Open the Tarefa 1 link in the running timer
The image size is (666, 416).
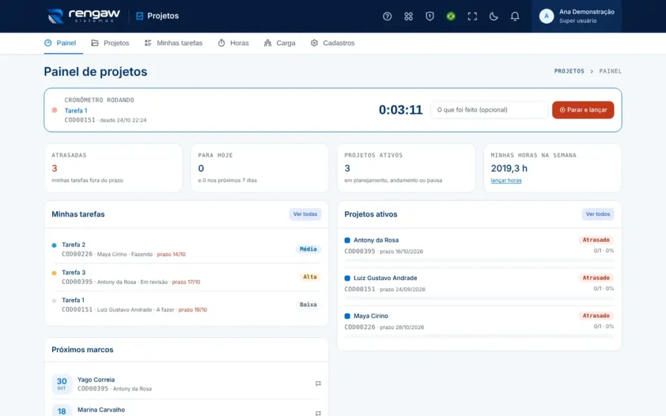point(75,110)
